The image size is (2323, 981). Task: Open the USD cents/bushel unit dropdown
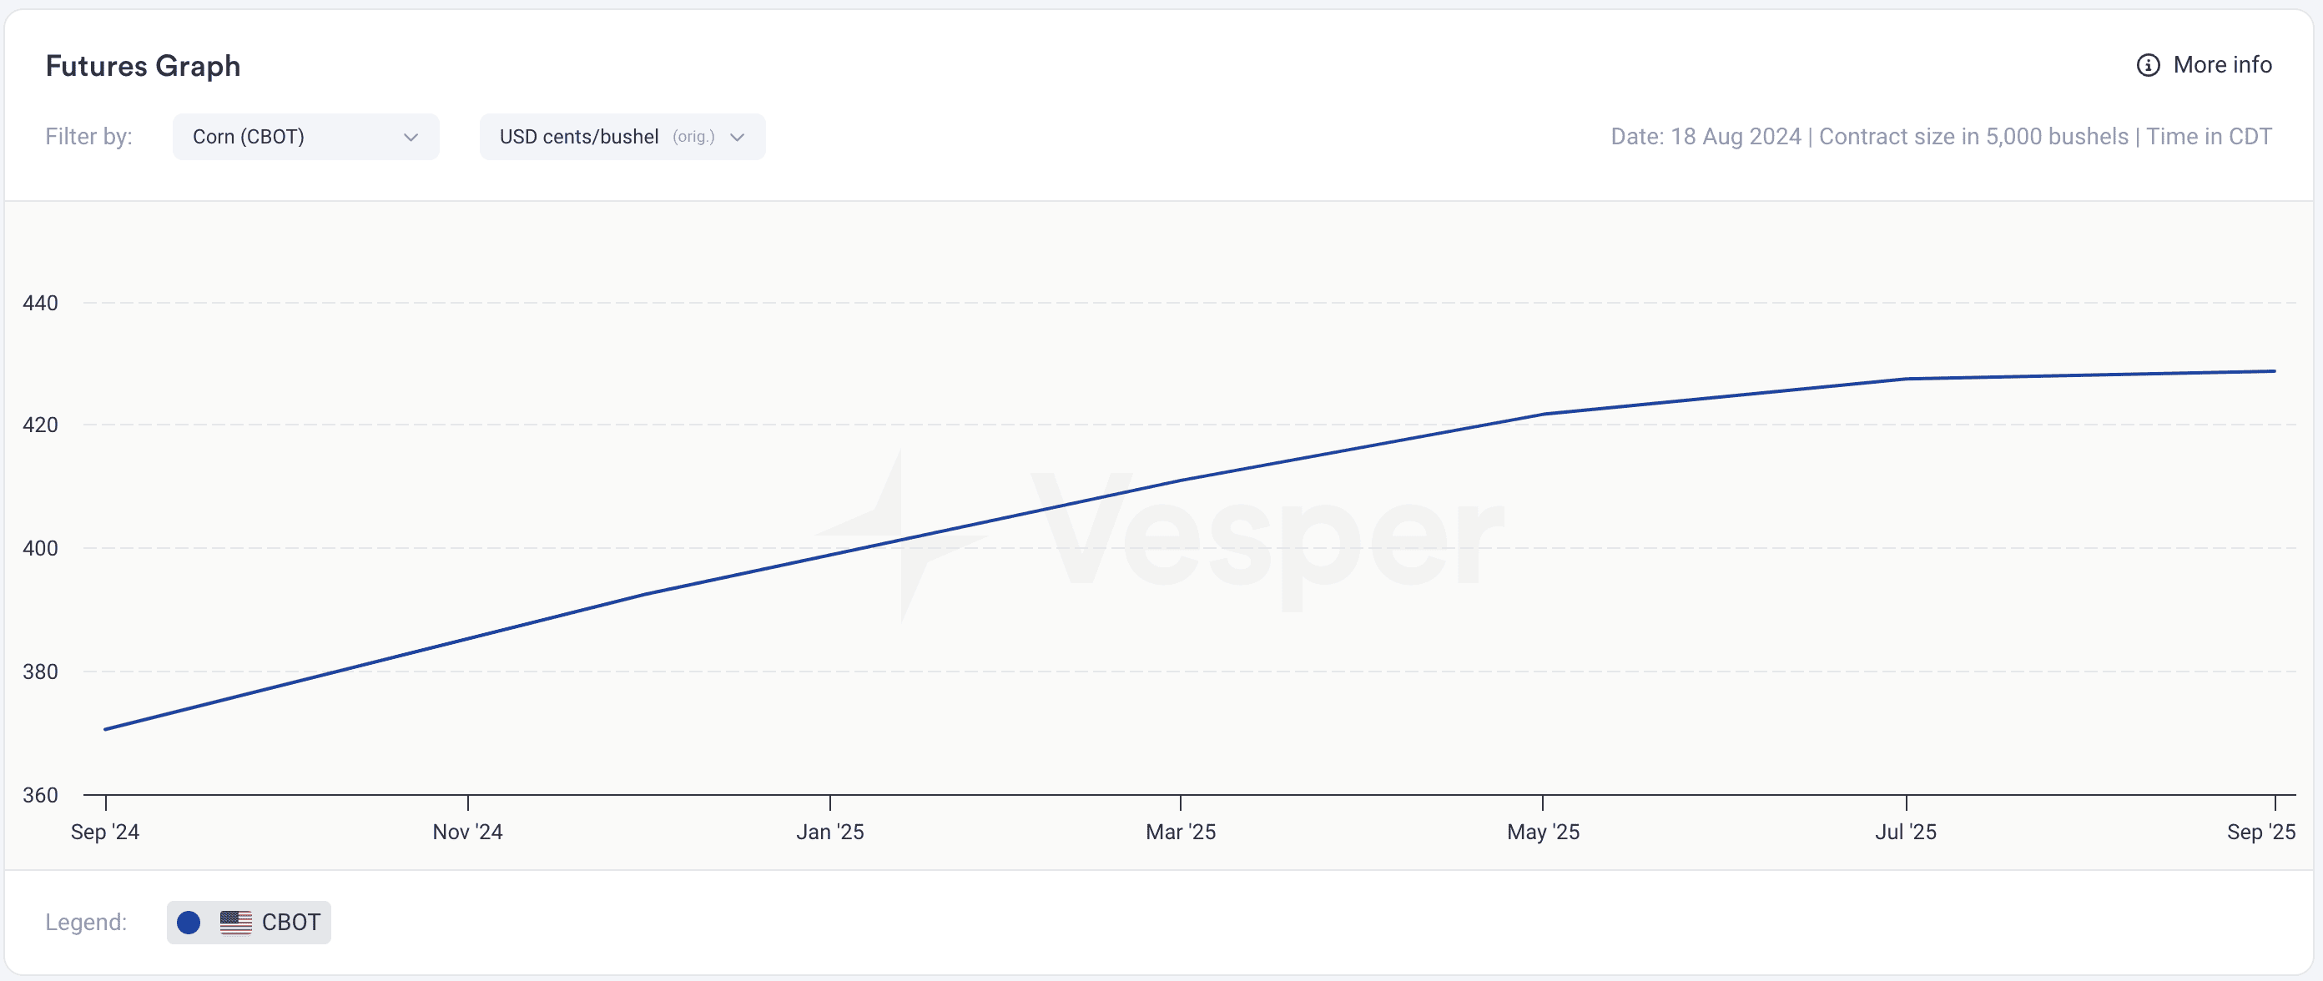click(x=622, y=137)
